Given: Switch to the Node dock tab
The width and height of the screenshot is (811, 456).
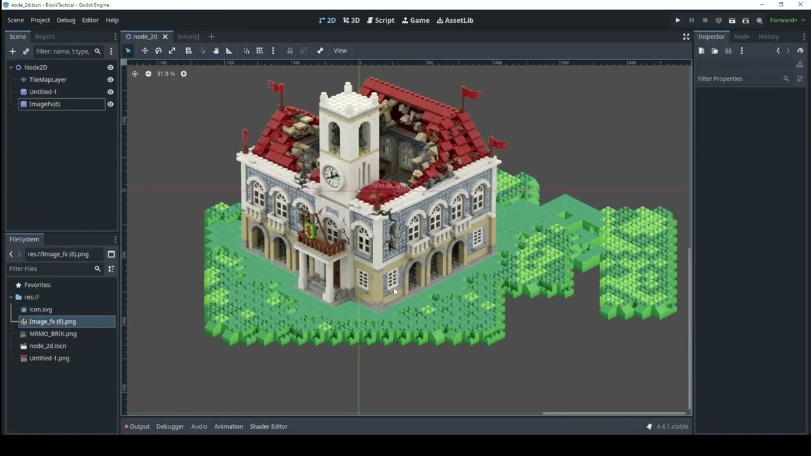Looking at the screenshot, I should 741,37.
